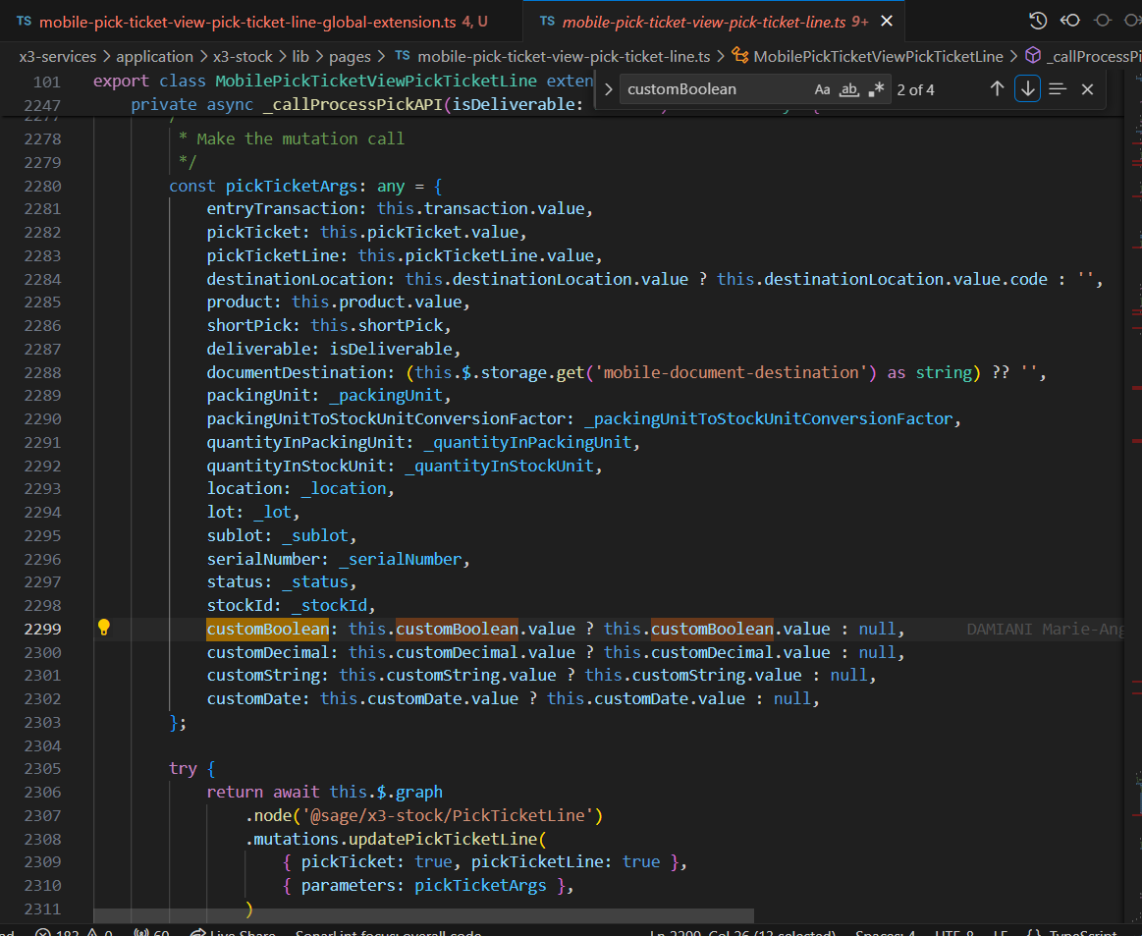The width and height of the screenshot is (1142, 936).
Task: Click '_serialNumber' value on line 2296
Action: click(401, 559)
